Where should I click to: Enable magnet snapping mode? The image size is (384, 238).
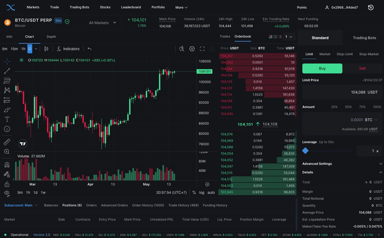(7, 165)
